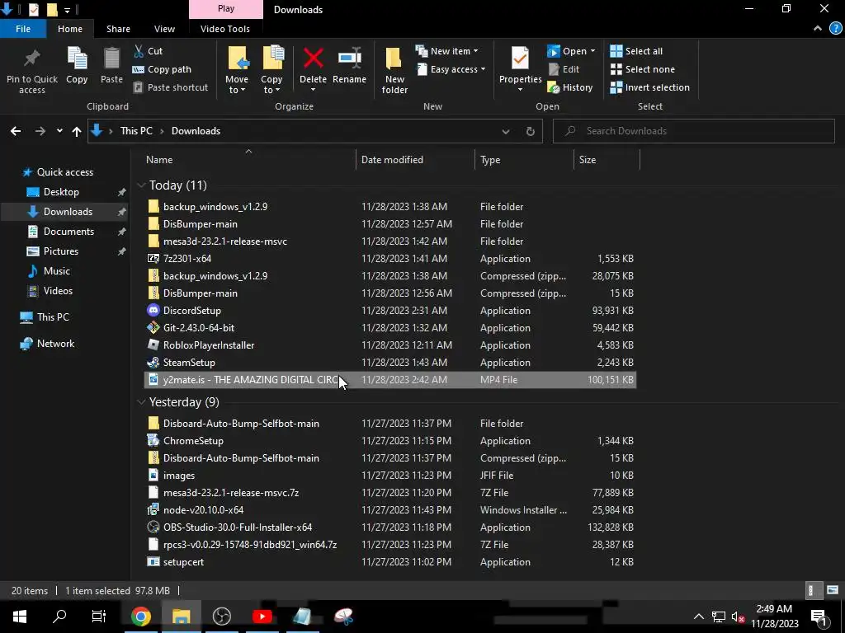Switch to large icons view in status bar
Viewport: 845px width, 633px height.
[833, 590]
